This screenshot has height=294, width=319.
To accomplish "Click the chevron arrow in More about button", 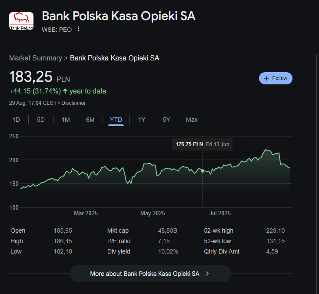I will click(x=207, y=274).
